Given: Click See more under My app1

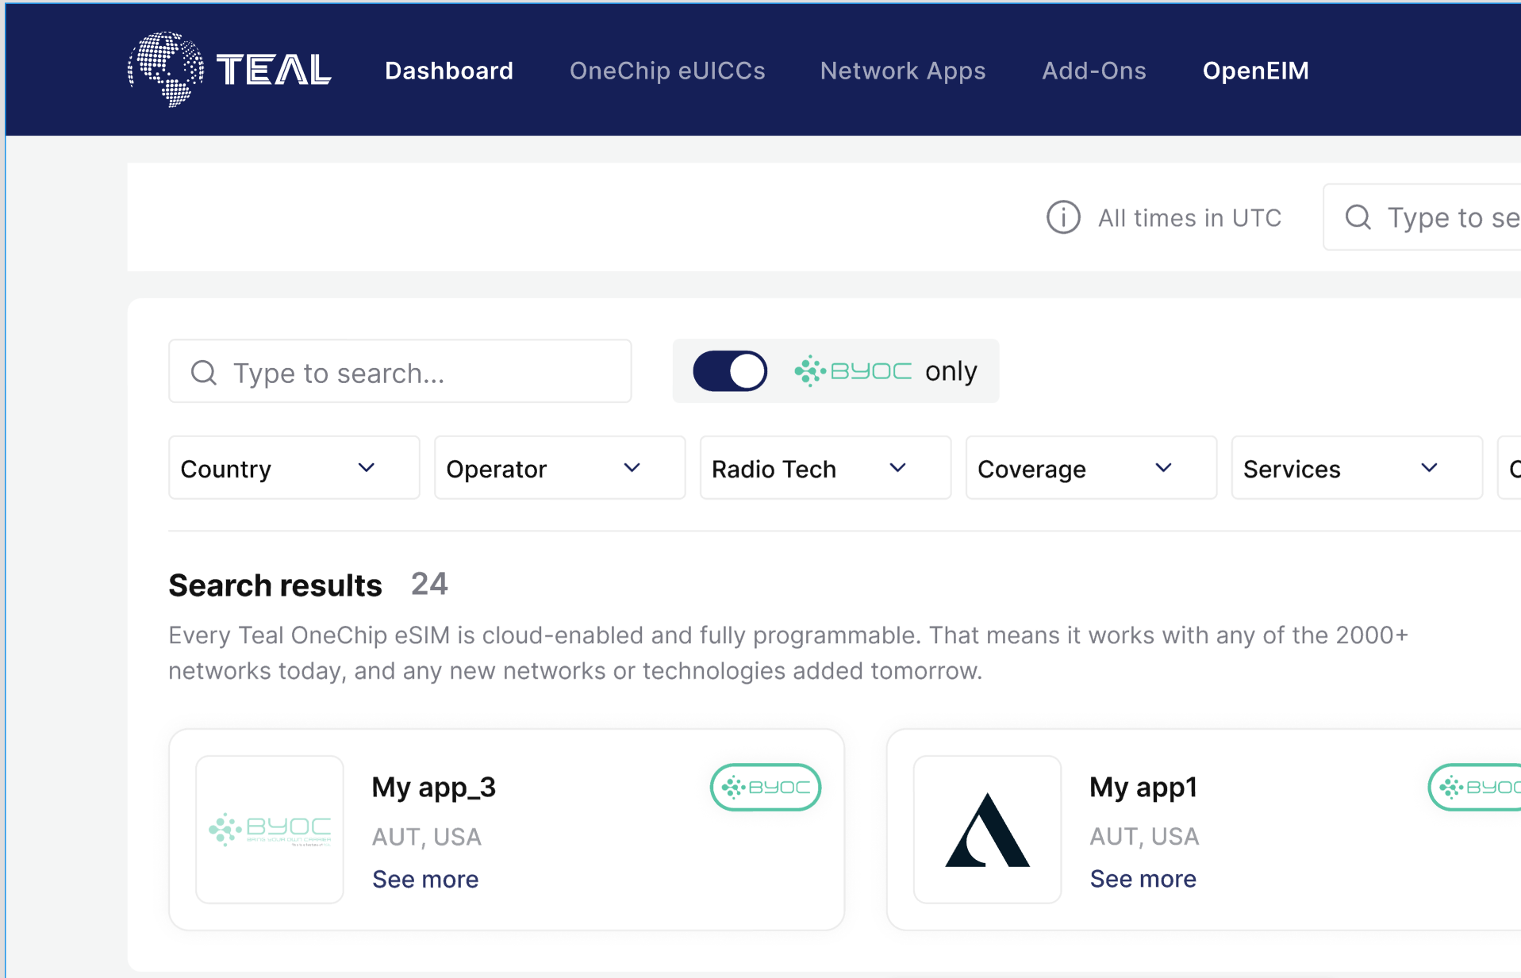Looking at the screenshot, I should point(1143,879).
